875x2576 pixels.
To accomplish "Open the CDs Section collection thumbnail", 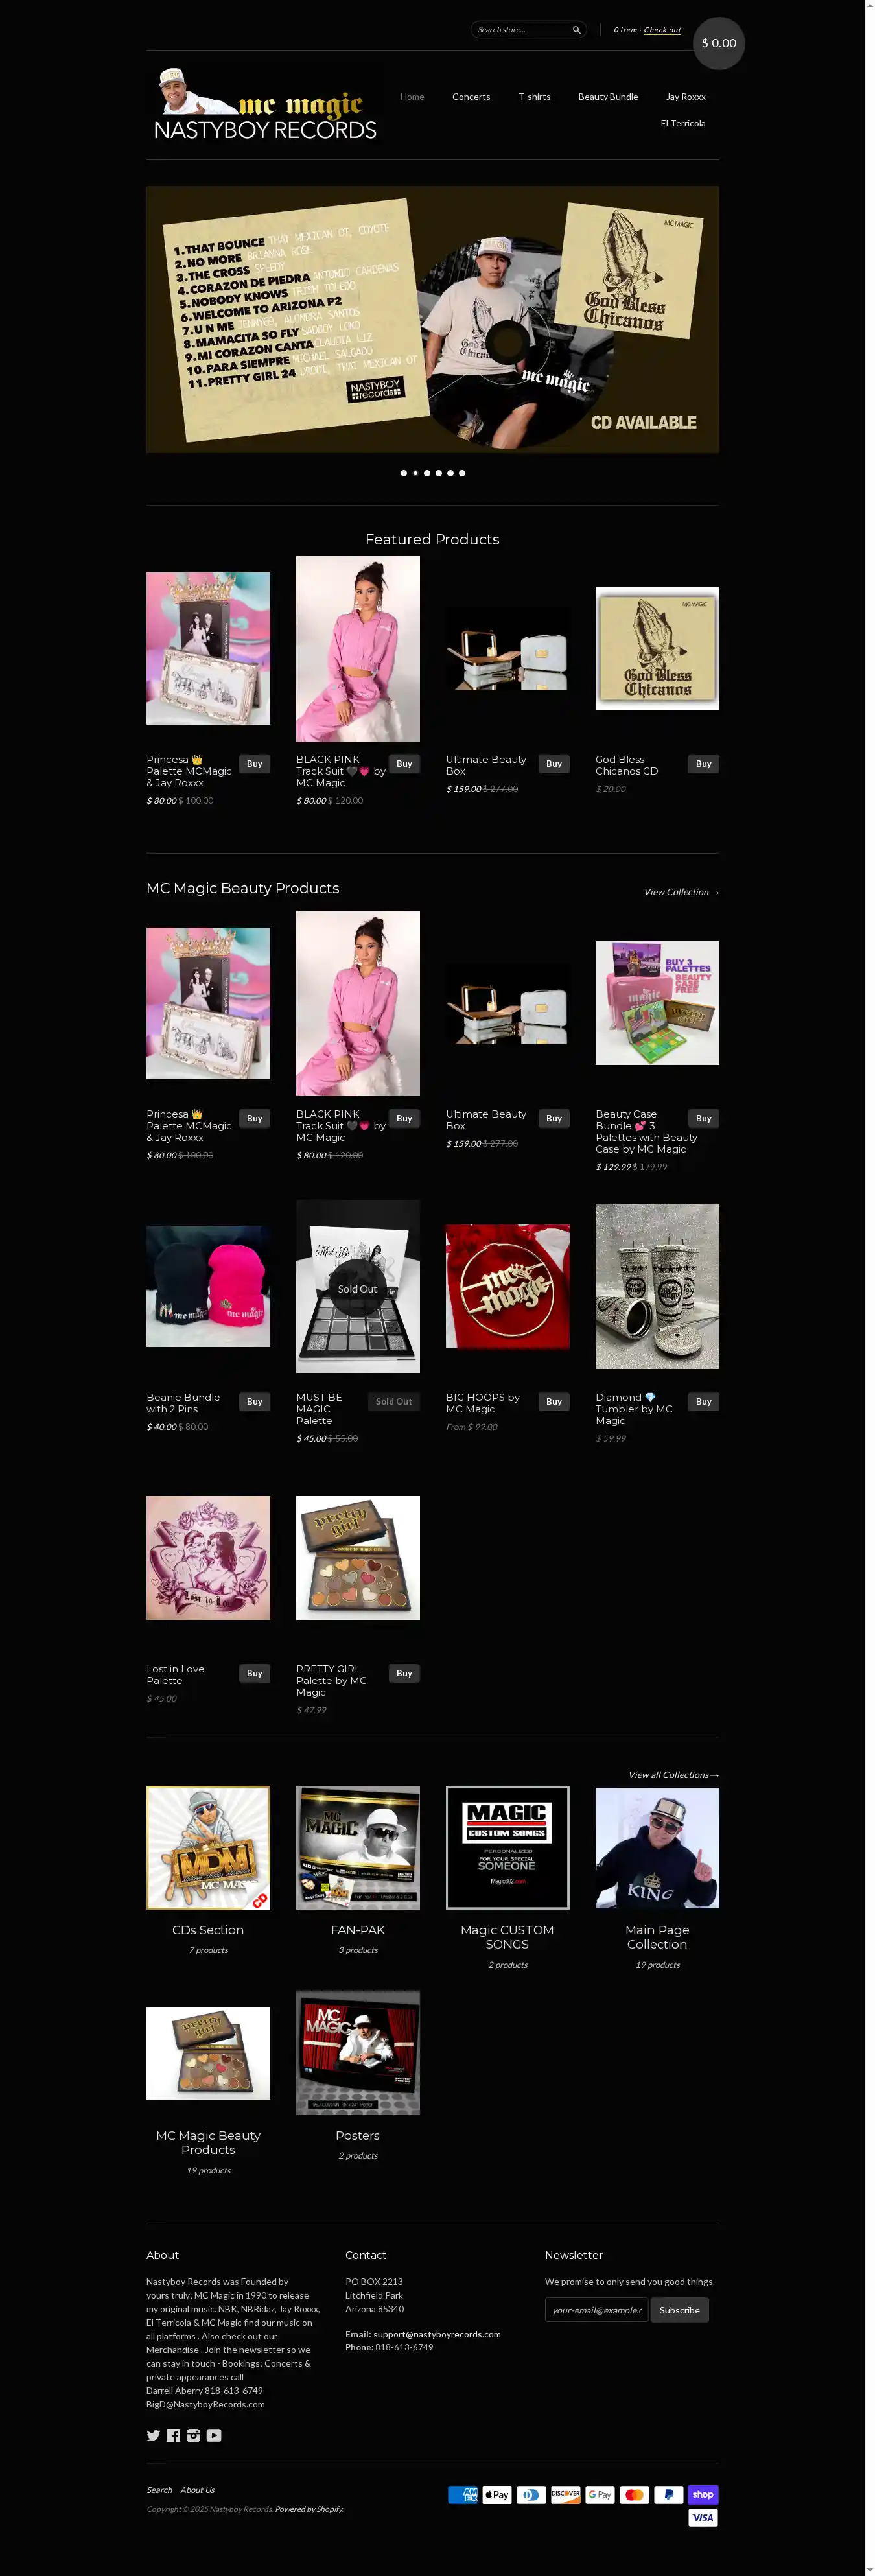I will coord(208,1848).
